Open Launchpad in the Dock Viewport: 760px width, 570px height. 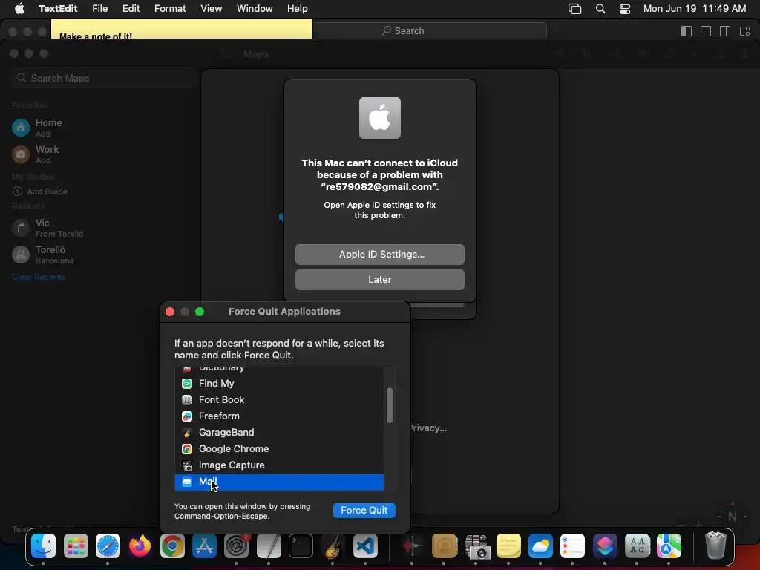click(76, 546)
